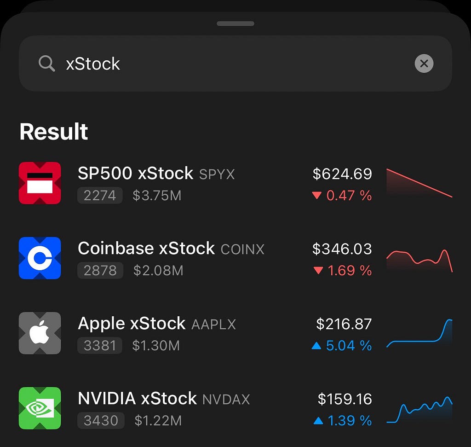The height and width of the screenshot is (447, 471).
Task: Click the sheet drag handle at top
Action: tap(235, 23)
